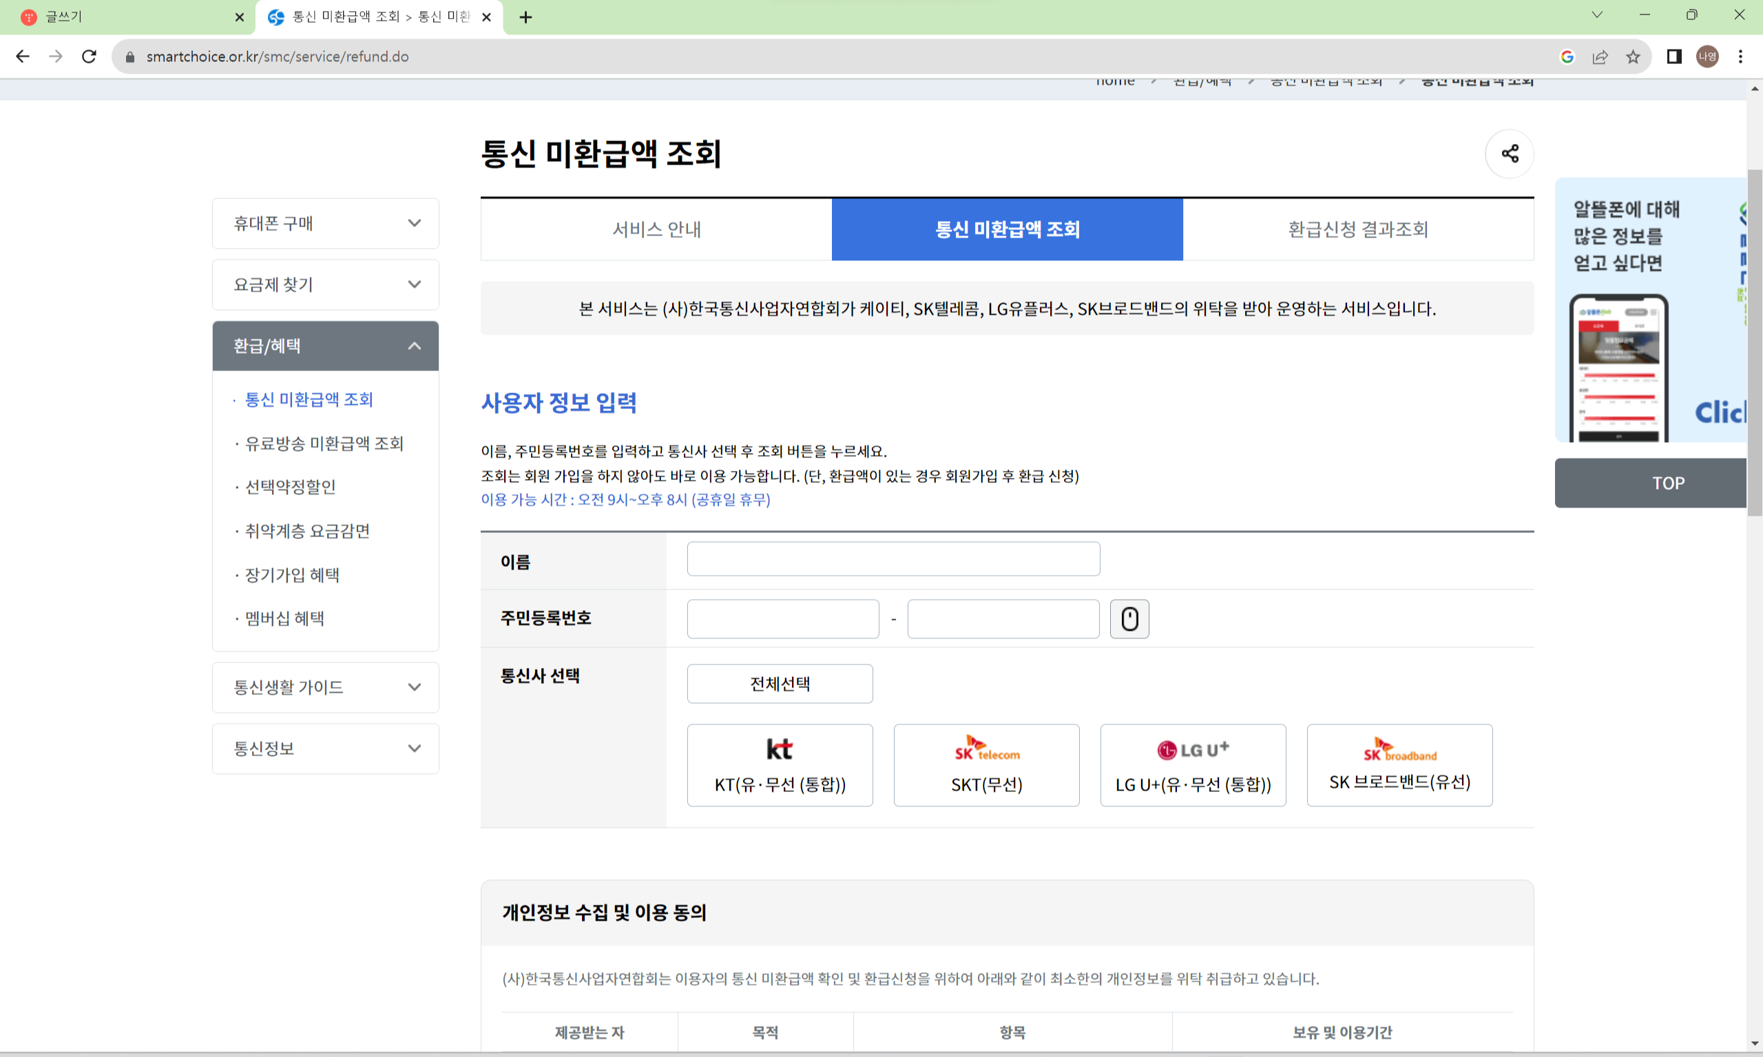1763x1057 pixels.
Task: Click the share icon next to page title
Action: pyautogui.click(x=1509, y=153)
